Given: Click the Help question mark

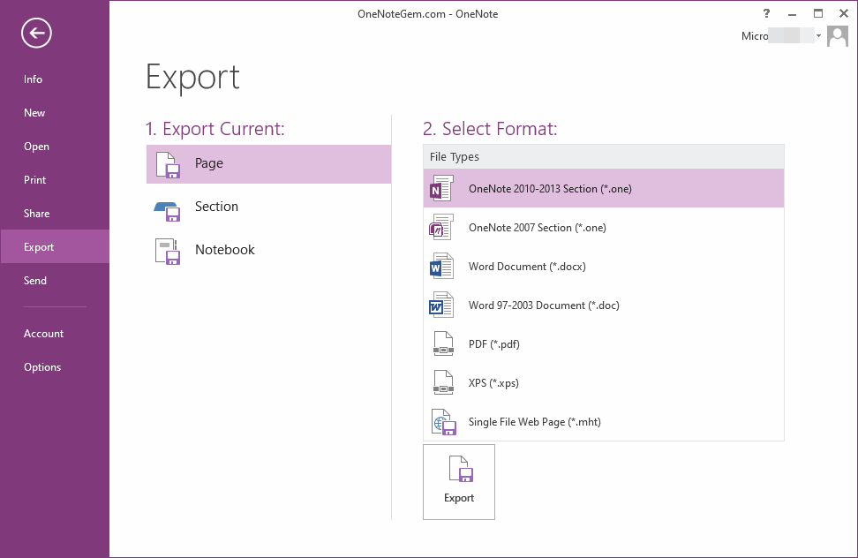Looking at the screenshot, I should [766, 13].
